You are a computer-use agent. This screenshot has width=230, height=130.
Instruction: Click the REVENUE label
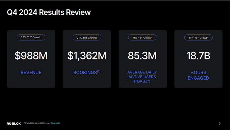(31, 72)
